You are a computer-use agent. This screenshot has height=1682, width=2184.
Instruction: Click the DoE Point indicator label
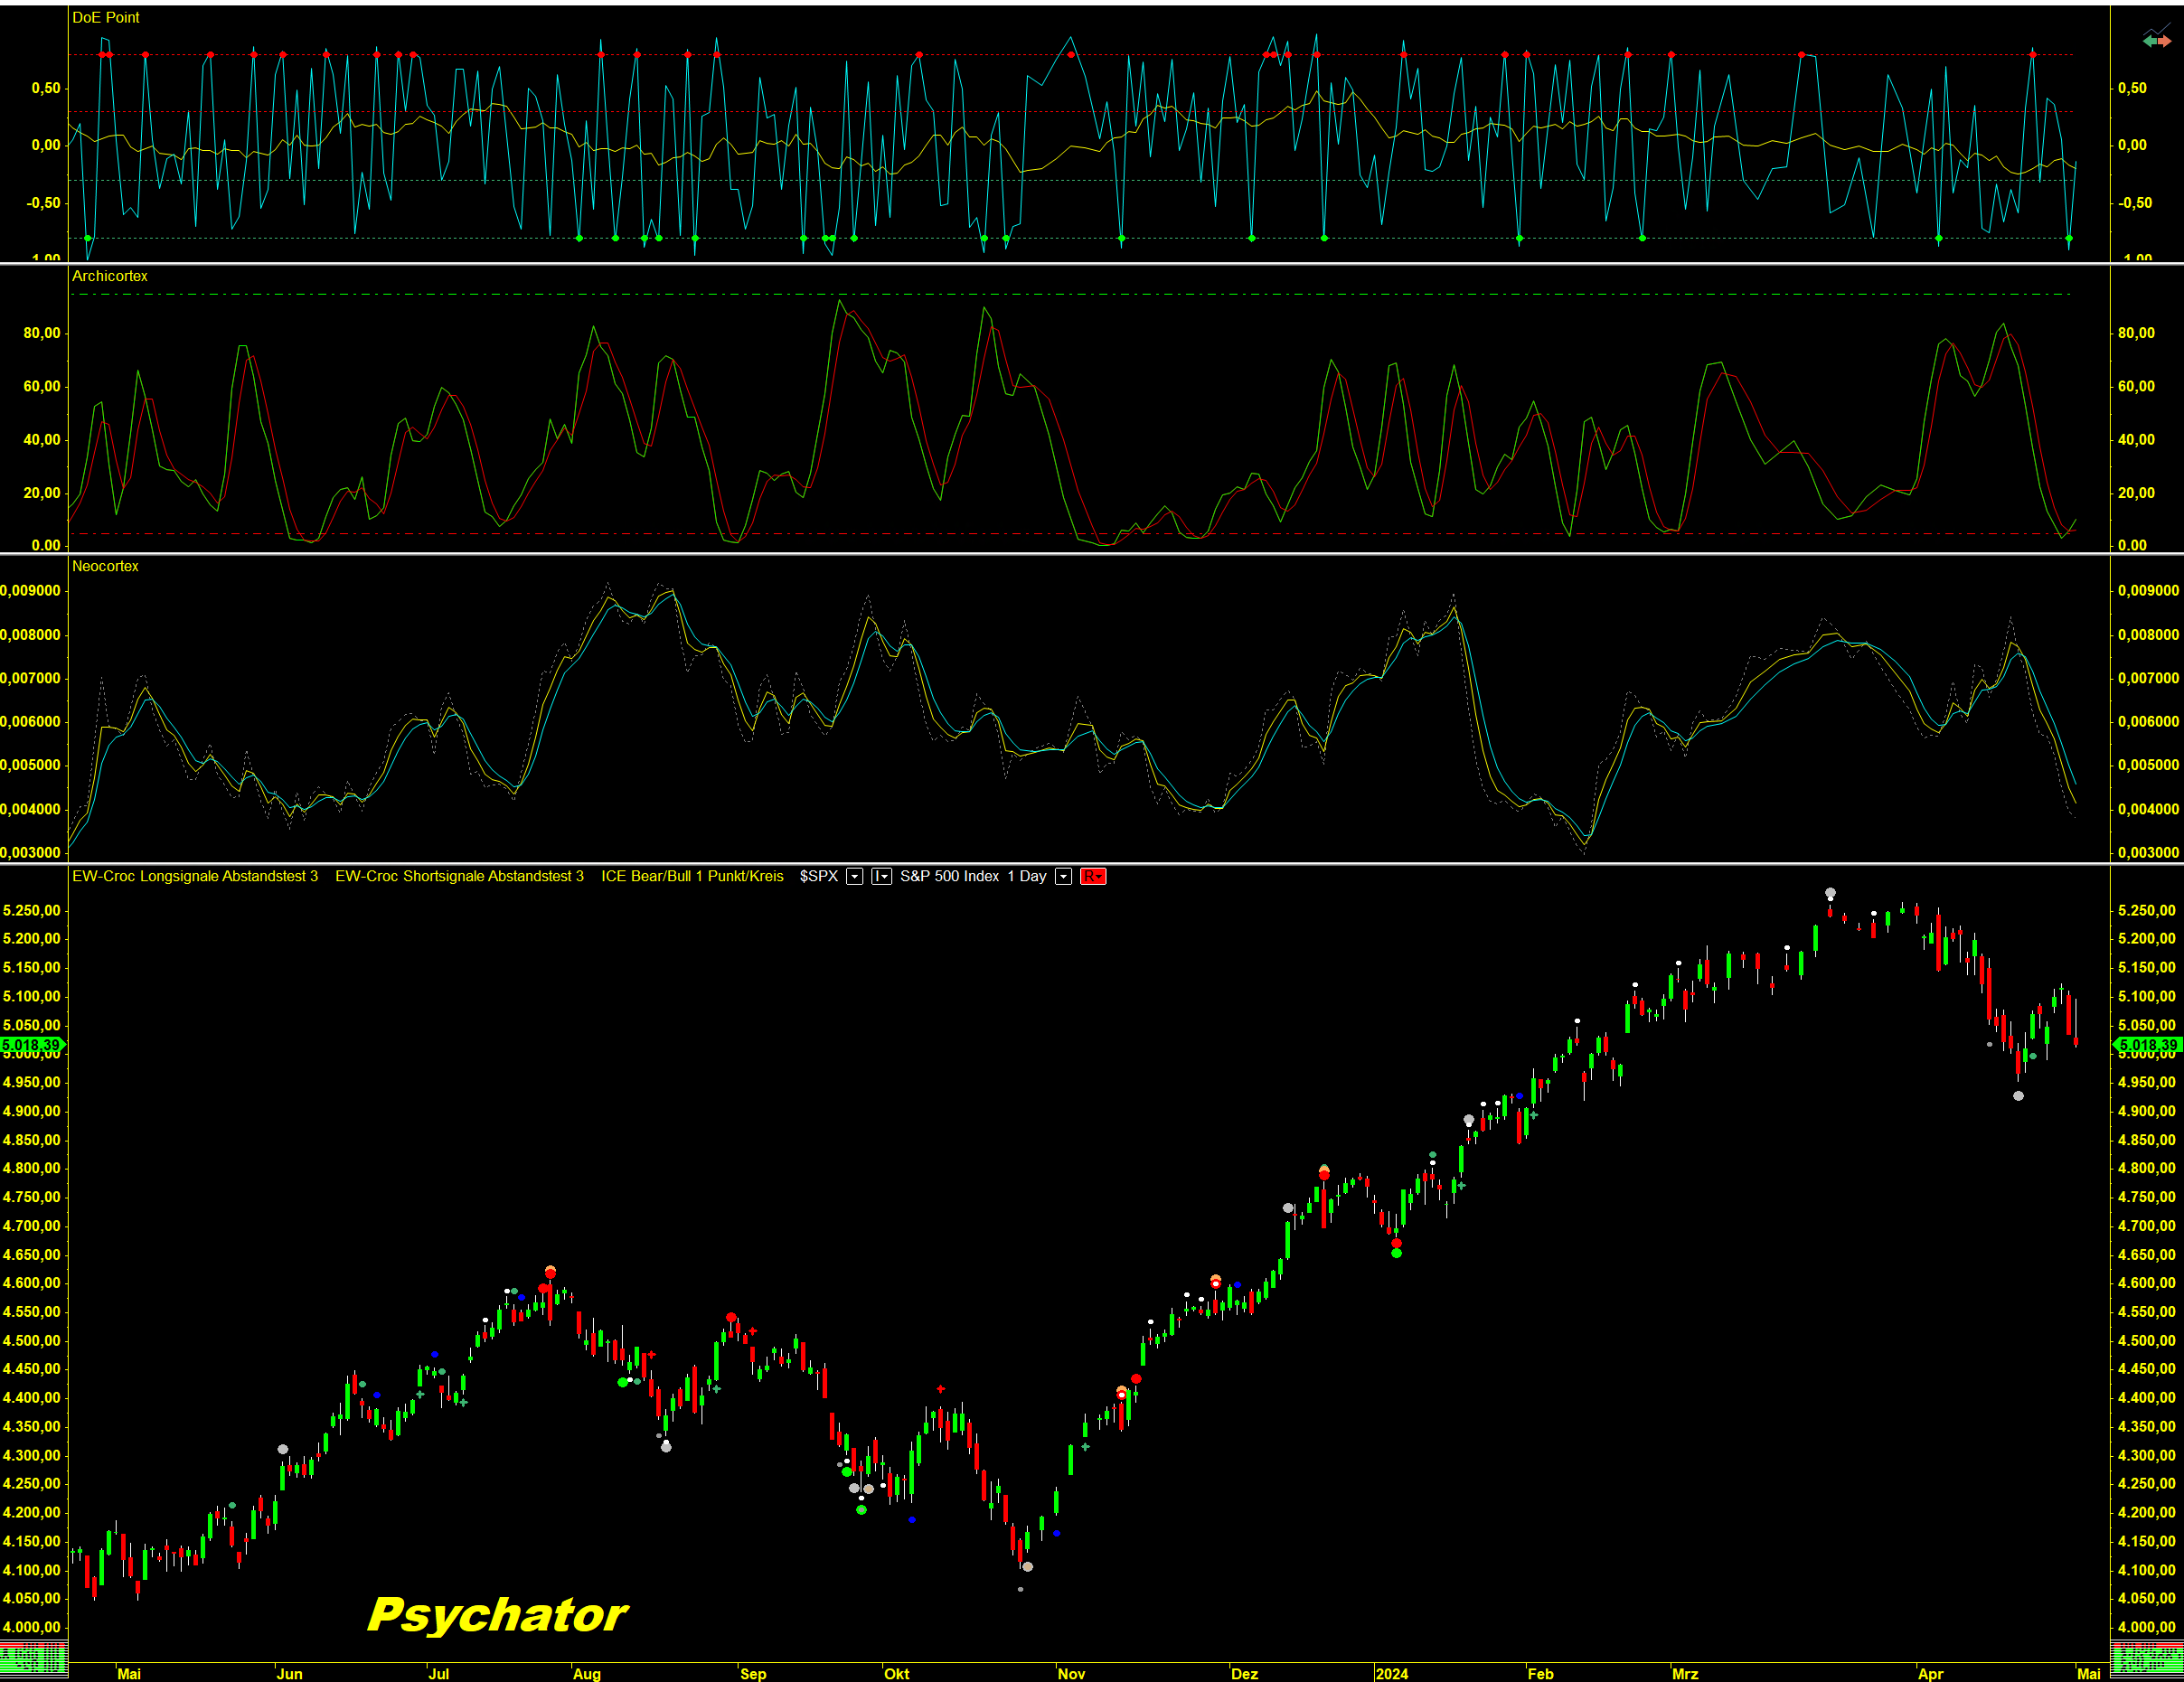click(x=106, y=17)
